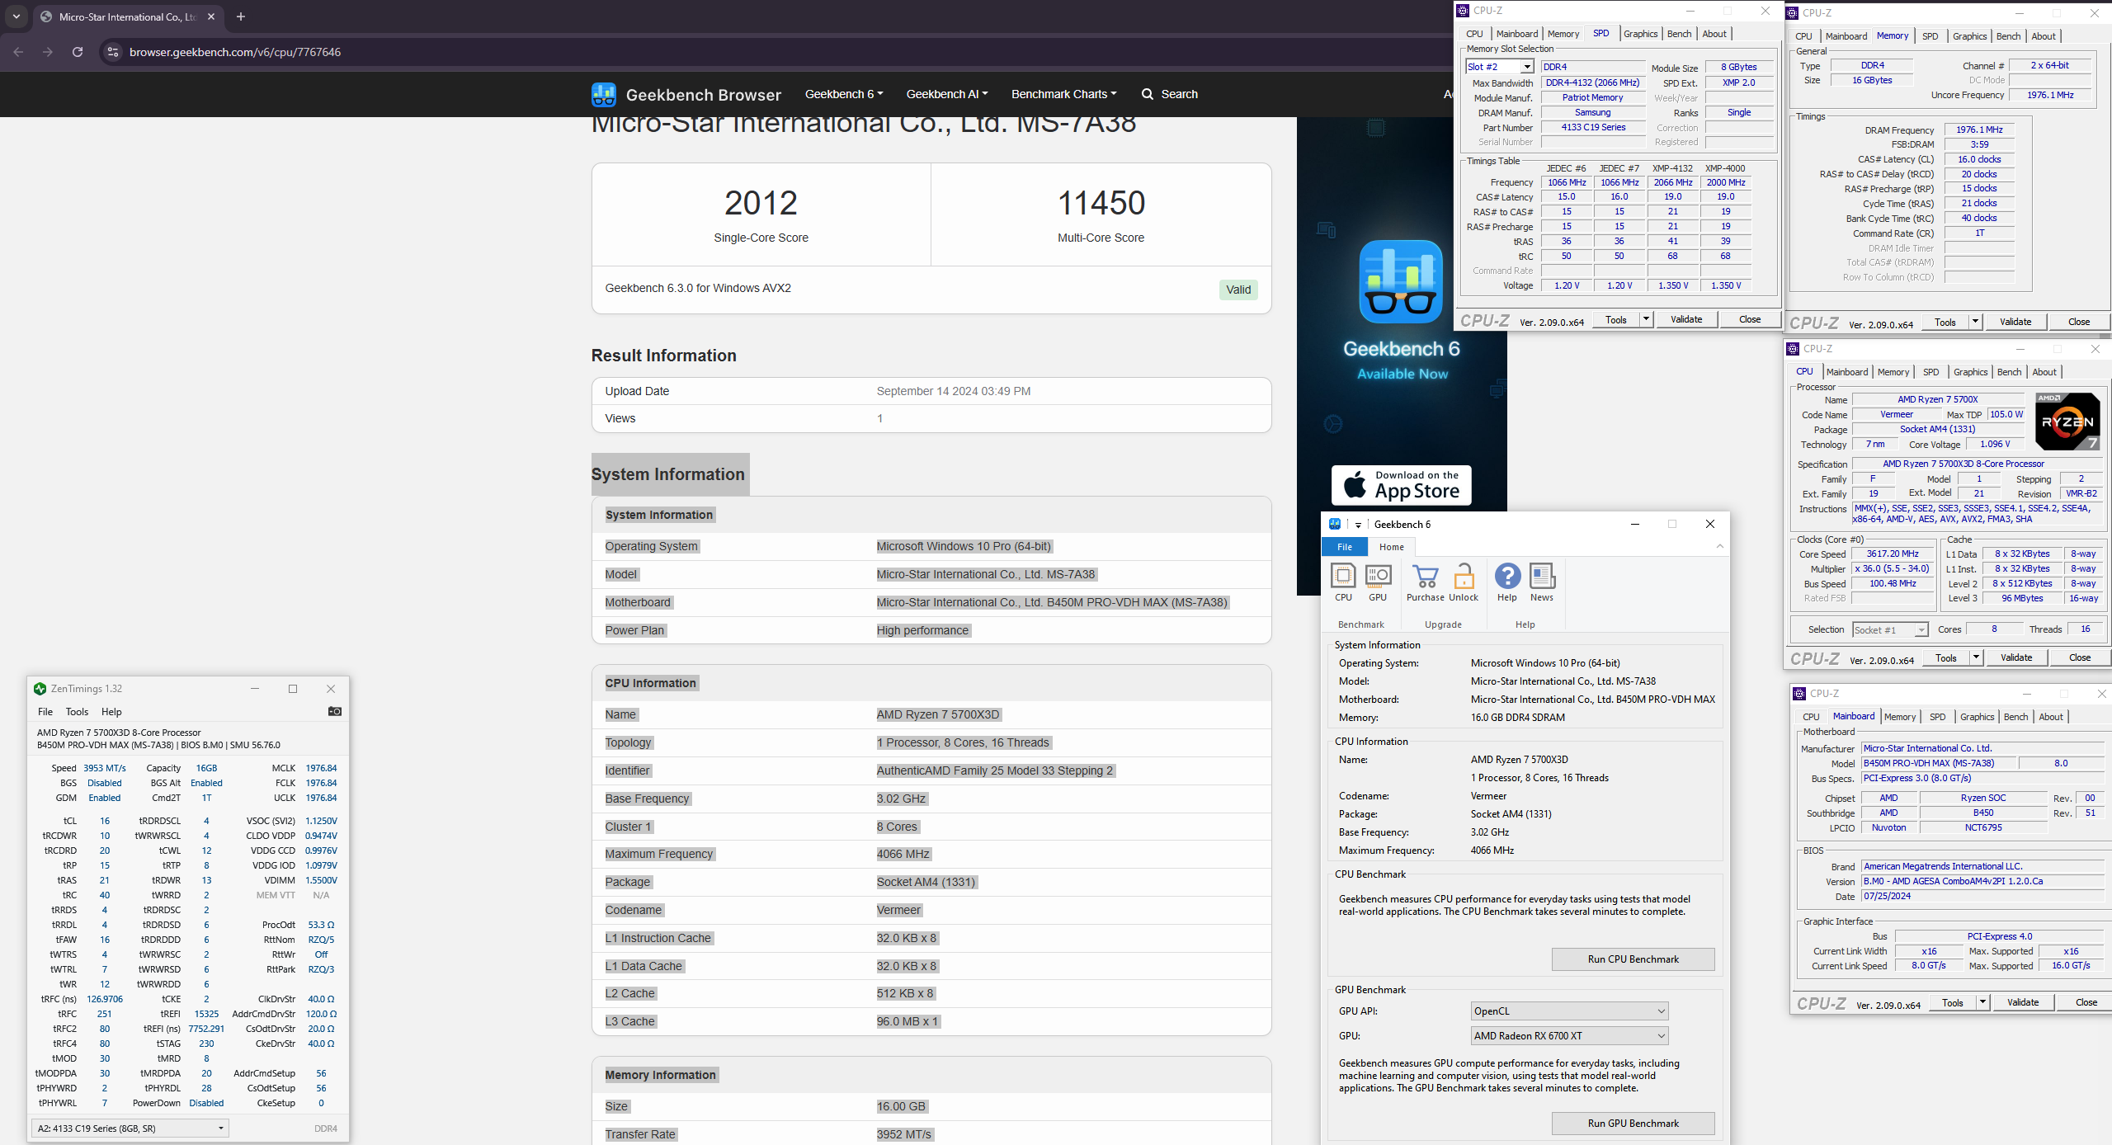The width and height of the screenshot is (2112, 1145).
Task: Click Run GPU Benchmark button
Action: [1633, 1124]
